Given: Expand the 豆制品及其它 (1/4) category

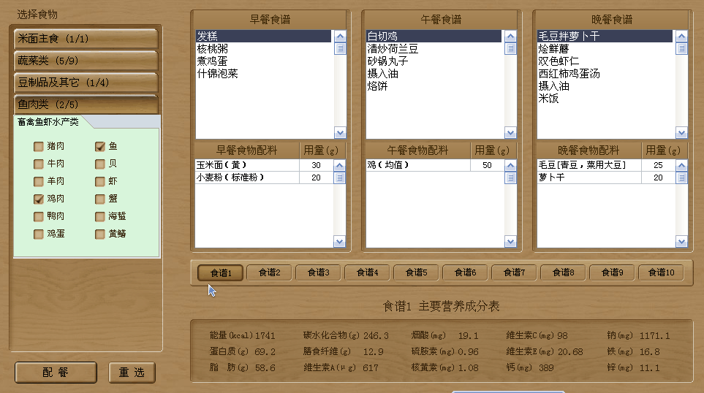Looking at the screenshot, I should [x=86, y=83].
